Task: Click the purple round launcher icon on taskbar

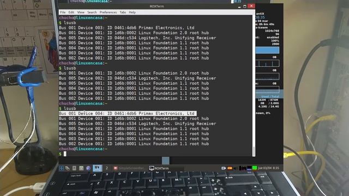Action: pos(88,168)
